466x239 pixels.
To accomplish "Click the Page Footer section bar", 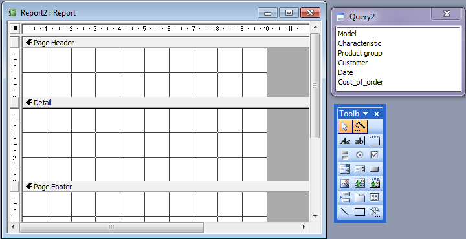I will (x=166, y=187).
